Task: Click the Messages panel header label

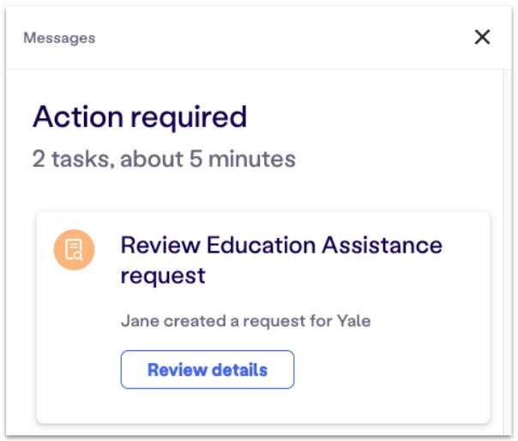Action: [x=59, y=38]
